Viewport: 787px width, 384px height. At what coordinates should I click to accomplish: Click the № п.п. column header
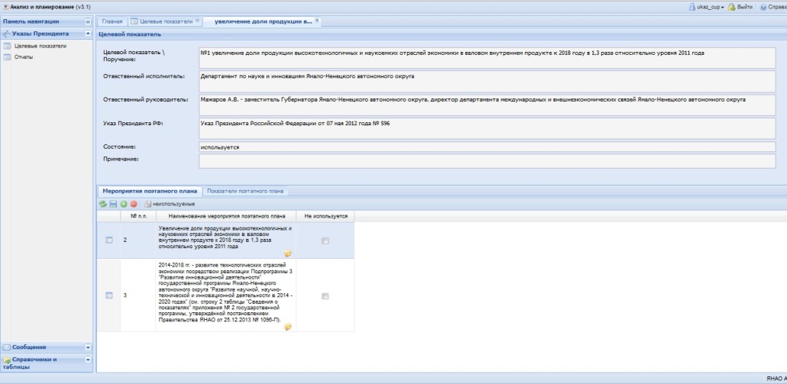138,216
